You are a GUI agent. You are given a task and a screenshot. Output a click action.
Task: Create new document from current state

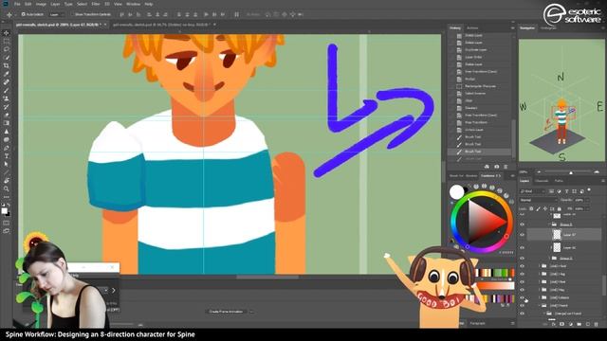pyautogui.click(x=487, y=167)
